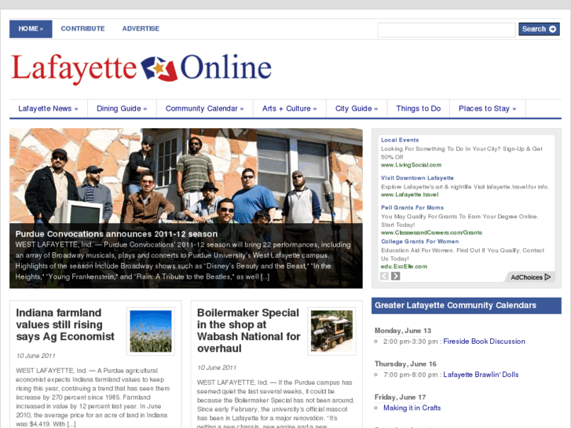Viewport: 571px width, 428px height.
Task: Click the next ad arrow button
Action: (396, 276)
